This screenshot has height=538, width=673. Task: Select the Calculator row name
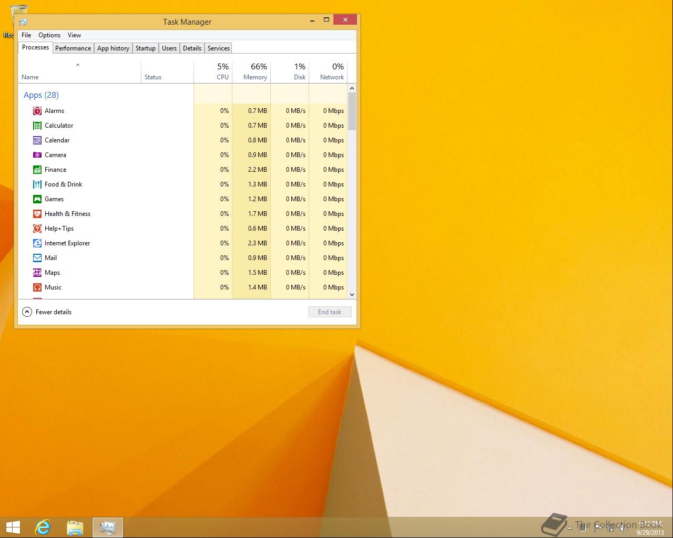click(x=59, y=126)
